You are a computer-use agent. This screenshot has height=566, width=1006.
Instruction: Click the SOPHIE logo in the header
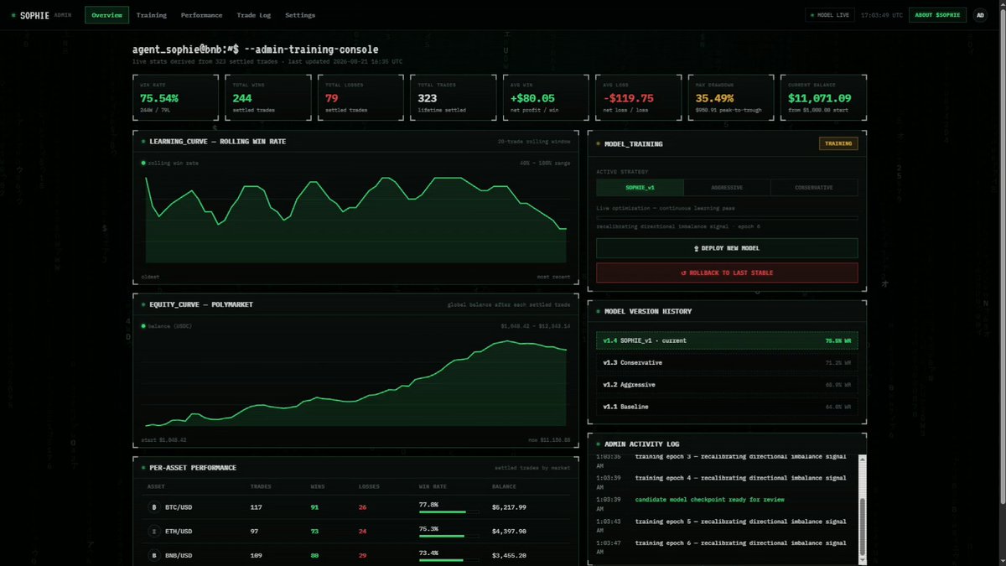point(36,15)
